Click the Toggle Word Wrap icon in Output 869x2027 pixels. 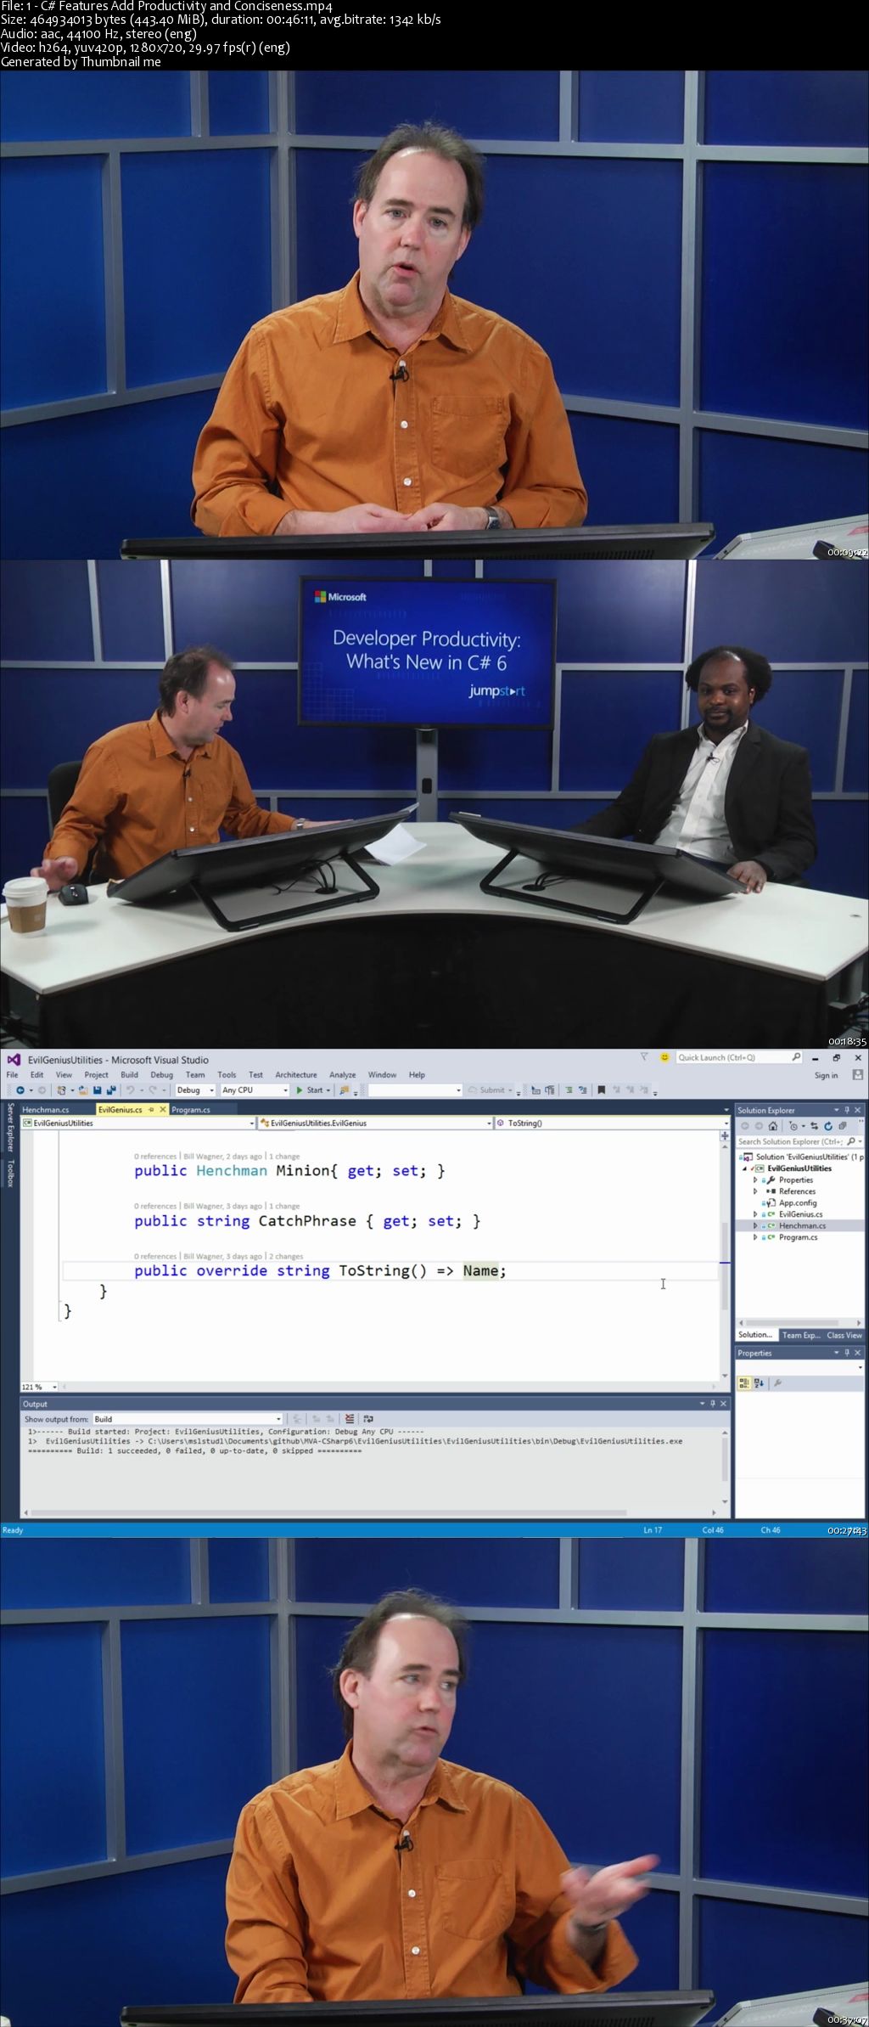pos(368,1418)
